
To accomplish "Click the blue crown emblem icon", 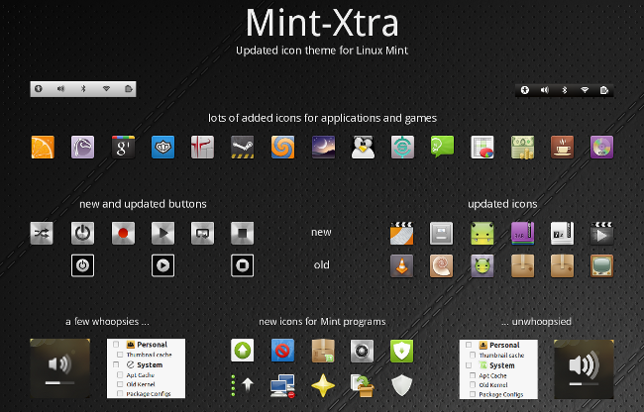I will tap(163, 147).
